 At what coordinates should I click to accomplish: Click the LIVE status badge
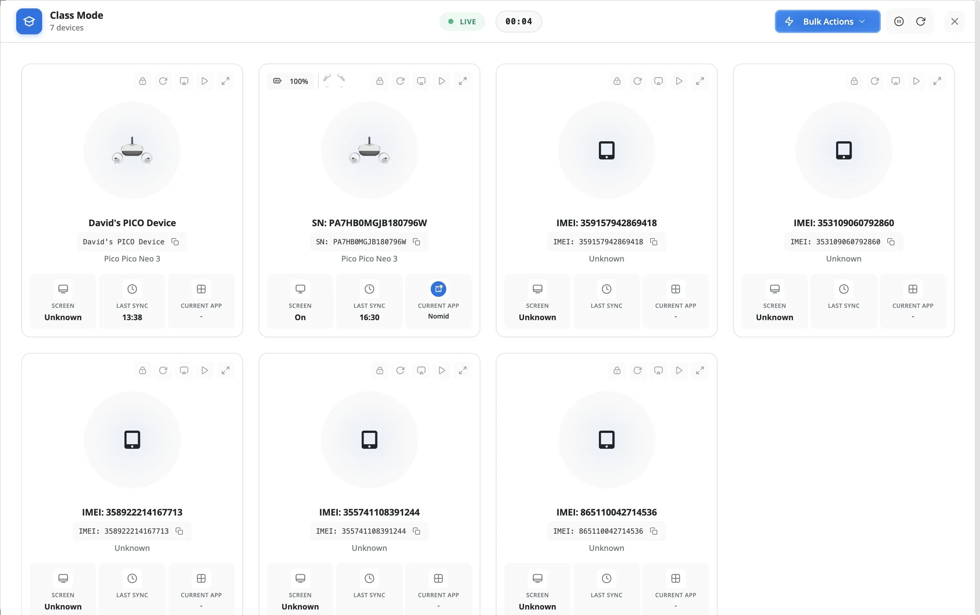coord(462,22)
